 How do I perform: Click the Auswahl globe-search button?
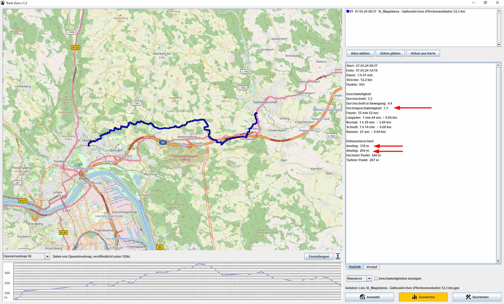[369, 297]
